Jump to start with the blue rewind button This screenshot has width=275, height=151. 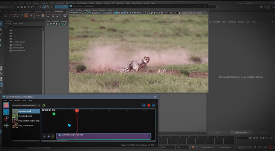(x=144, y=105)
